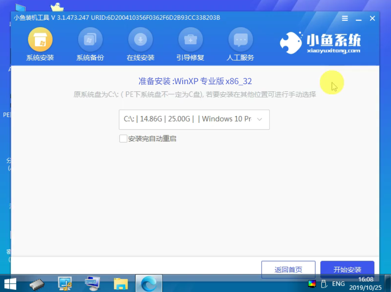Open File Explorer from the taskbar
The image size is (391, 292).
(x=120, y=283)
